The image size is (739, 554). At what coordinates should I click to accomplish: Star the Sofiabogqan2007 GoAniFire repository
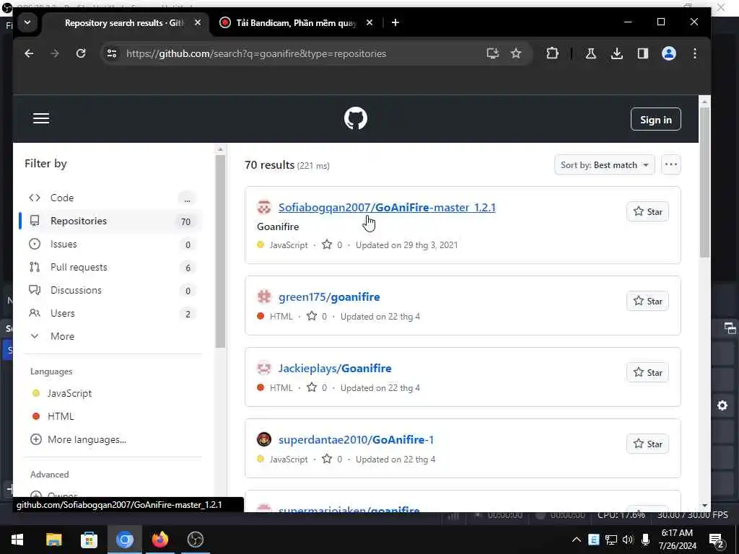(647, 211)
